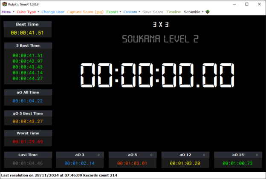This screenshot has width=266, height=179.
Task: Maximize the Rubik's TimeR window
Action: point(246,4)
